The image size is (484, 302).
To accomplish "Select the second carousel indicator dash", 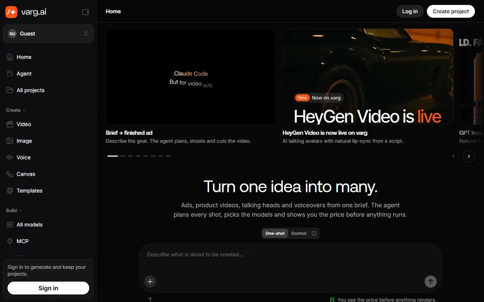I will point(123,156).
